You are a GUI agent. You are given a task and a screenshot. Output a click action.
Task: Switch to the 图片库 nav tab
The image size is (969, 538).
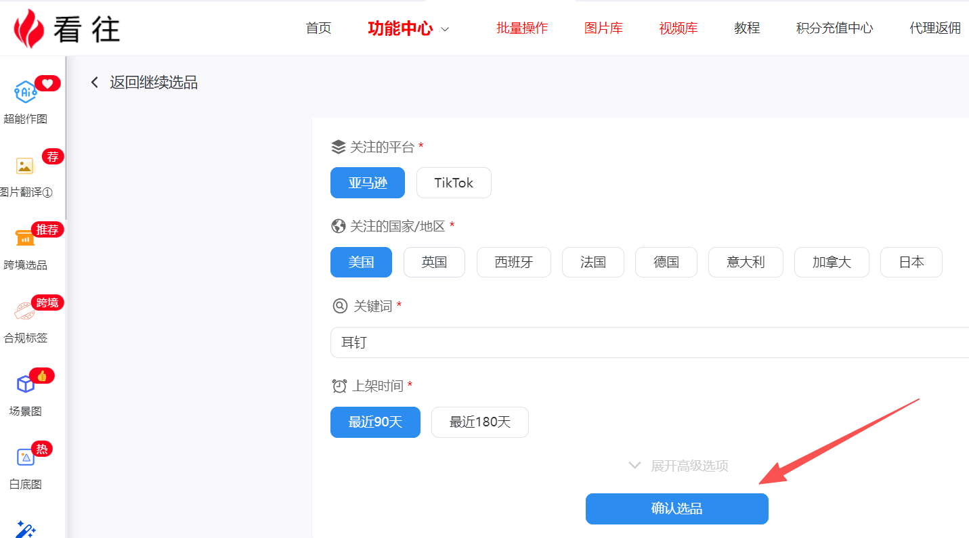point(603,28)
